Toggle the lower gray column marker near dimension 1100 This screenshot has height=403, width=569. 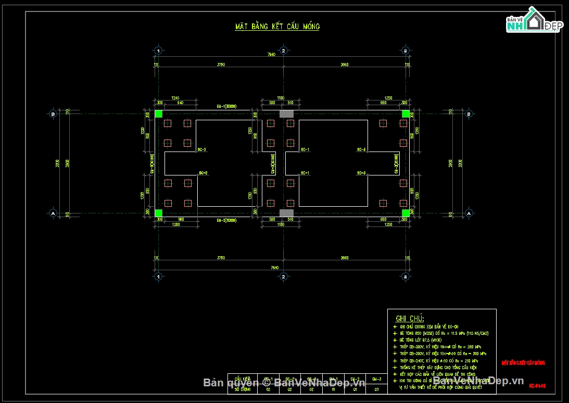[286, 212]
